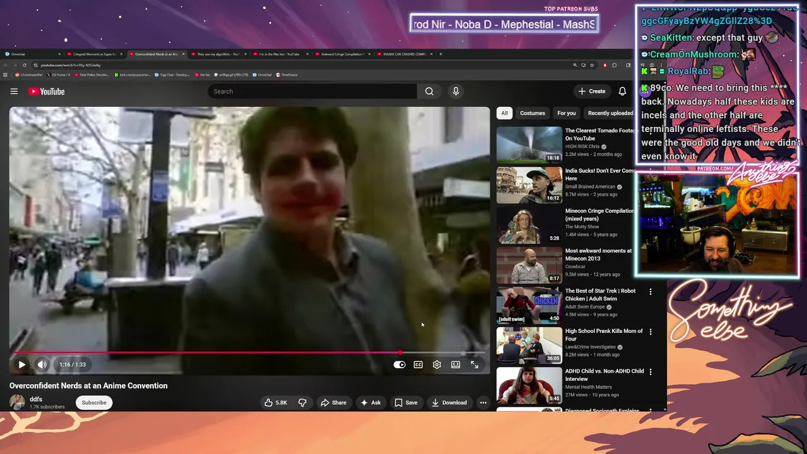The height and width of the screenshot is (454, 807).
Task: Switch to Cringiest Moments in Super Smash tab
Action: point(95,54)
